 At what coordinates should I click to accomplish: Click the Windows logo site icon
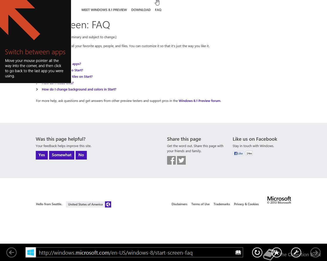coord(31,253)
